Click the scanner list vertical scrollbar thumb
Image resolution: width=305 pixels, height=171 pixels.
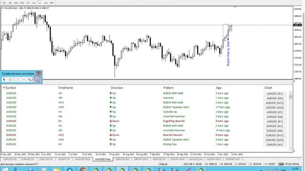click(x=291, y=96)
